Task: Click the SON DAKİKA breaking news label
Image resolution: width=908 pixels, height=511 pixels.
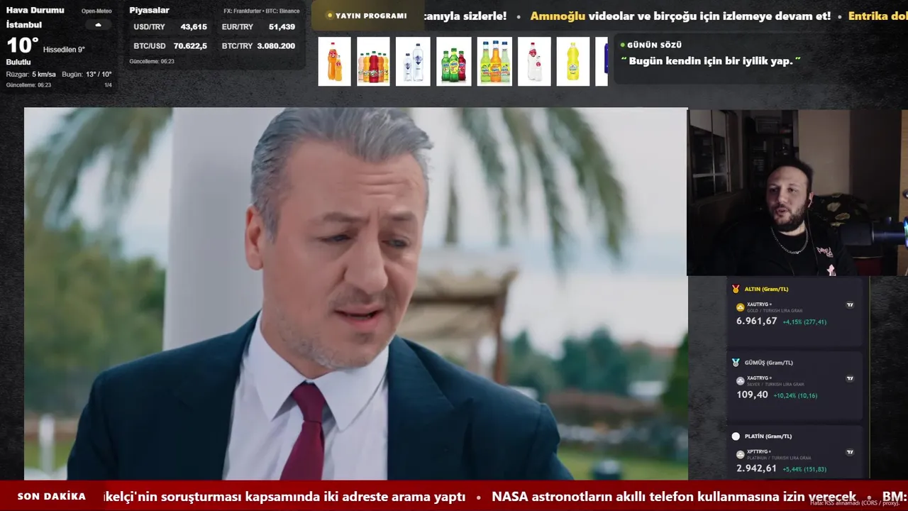Action: click(x=52, y=497)
